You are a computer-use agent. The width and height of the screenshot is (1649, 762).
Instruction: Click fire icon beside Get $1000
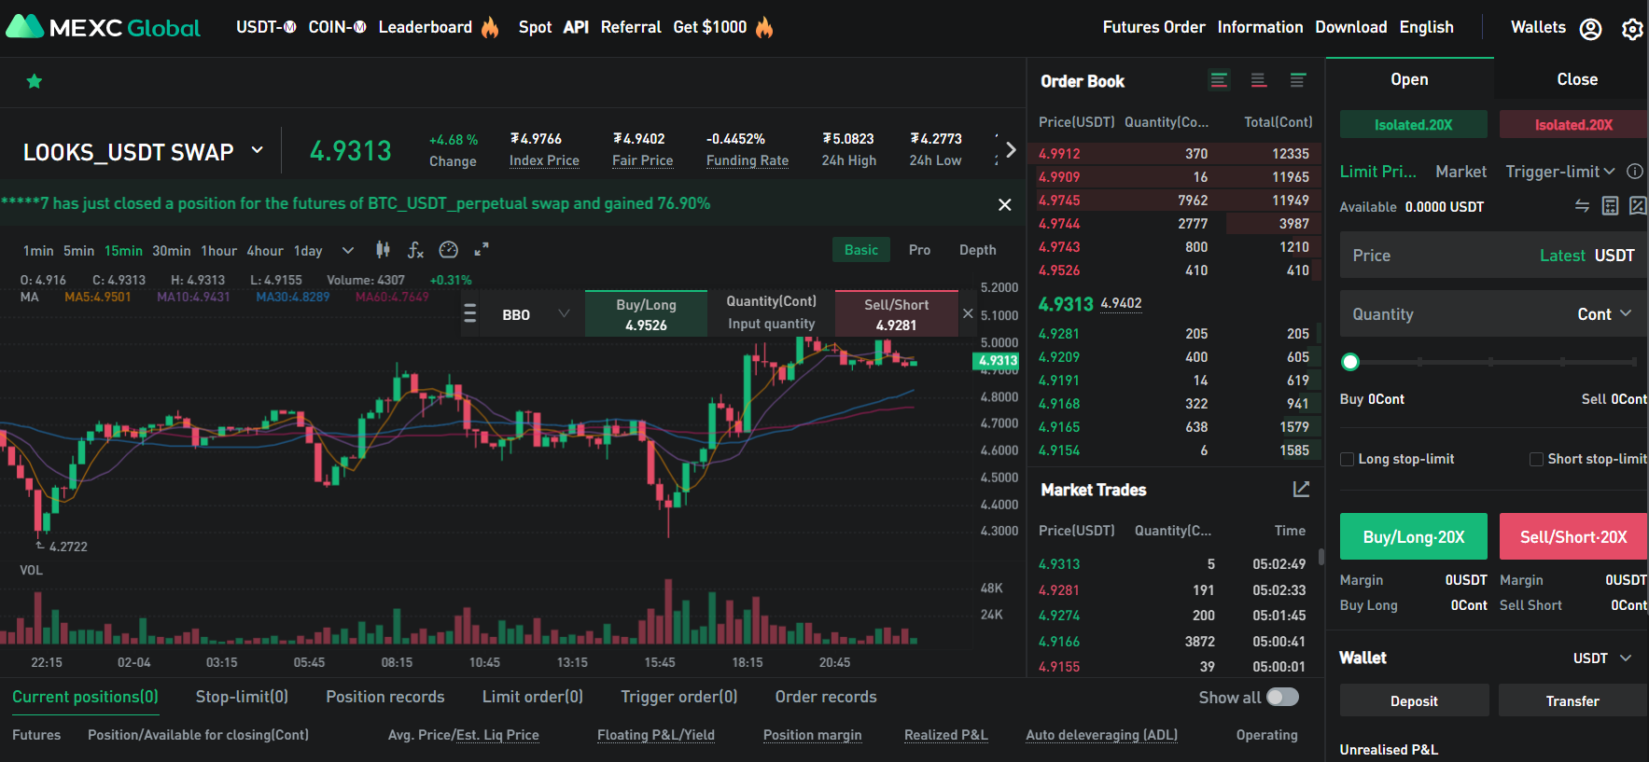pyautogui.click(x=764, y=27)
